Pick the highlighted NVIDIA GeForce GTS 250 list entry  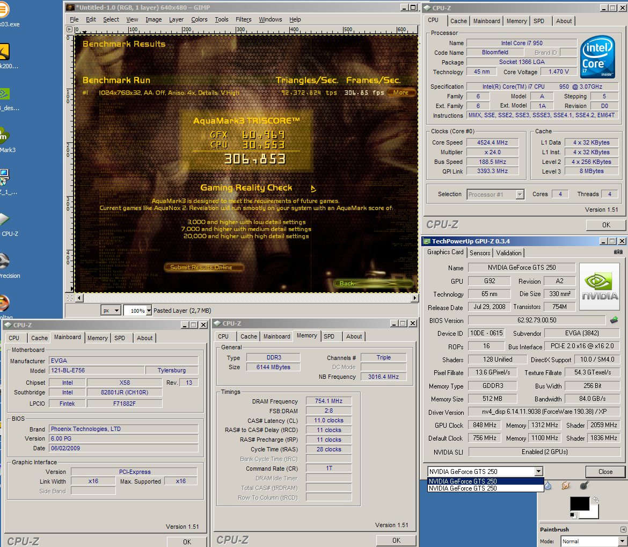click(x=485, y=481)
